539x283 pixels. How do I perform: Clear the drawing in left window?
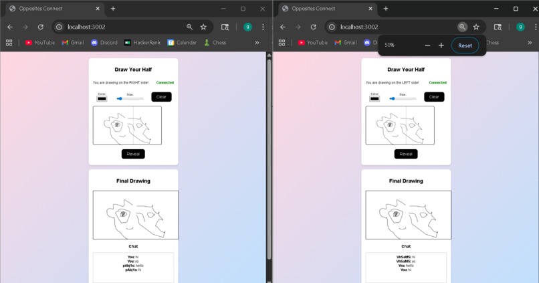point(161,97)
